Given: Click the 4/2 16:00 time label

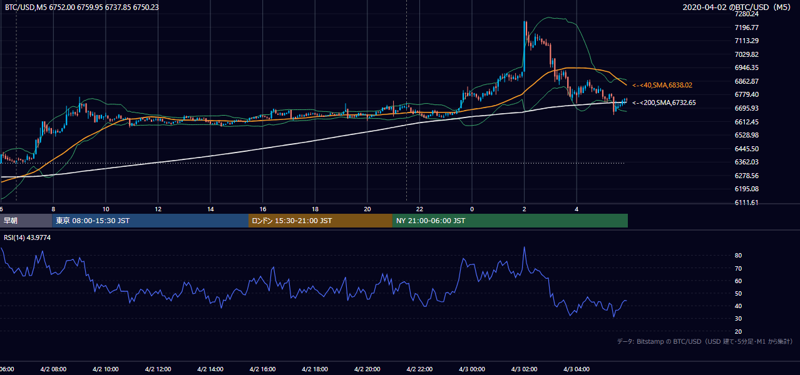Looking at the screenshot, I should (263, 369).
